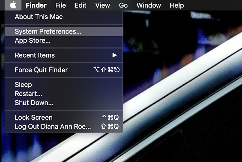Choose Force Quit Finder
Image resolution: width=242 pixels, height=162 pixels.
(x=64, y=70)
